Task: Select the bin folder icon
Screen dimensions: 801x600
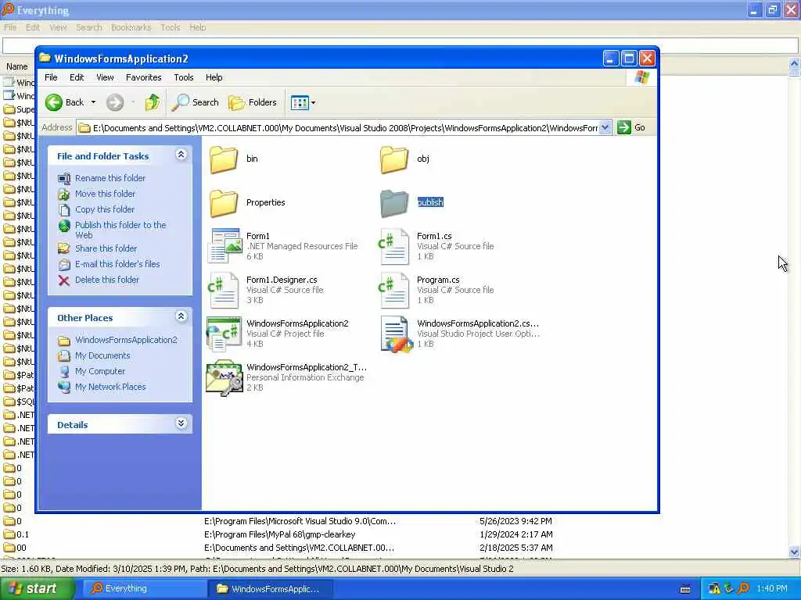Action: (x=224, y=159)
